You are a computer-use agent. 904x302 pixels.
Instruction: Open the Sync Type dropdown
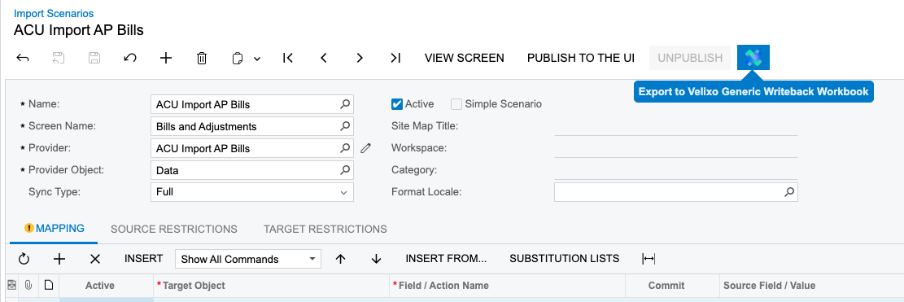(x=252, y=192)
